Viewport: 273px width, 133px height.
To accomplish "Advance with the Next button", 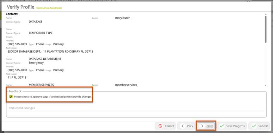I will point(206,126).
